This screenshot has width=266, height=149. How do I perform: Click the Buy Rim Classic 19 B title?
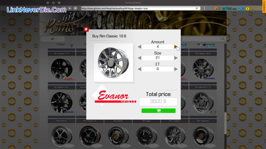(x=109, y=36)
